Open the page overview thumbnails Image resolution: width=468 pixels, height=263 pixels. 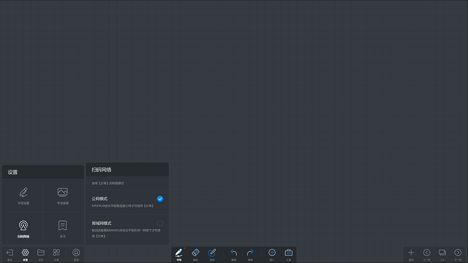442,254
